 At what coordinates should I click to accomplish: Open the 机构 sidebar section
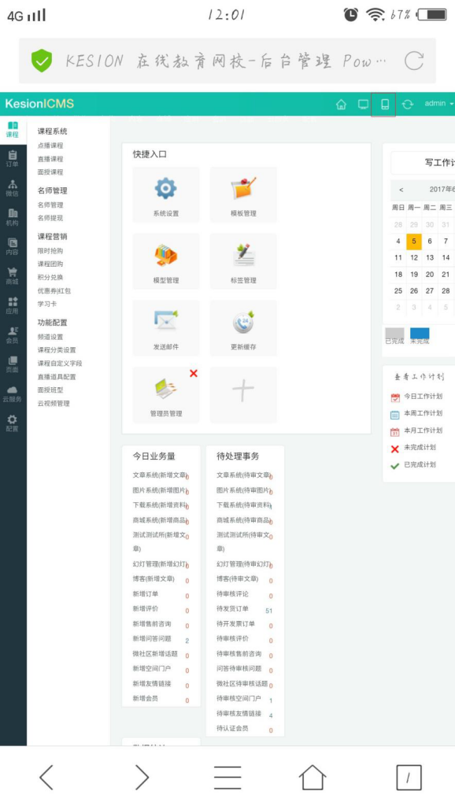[13, 217]
